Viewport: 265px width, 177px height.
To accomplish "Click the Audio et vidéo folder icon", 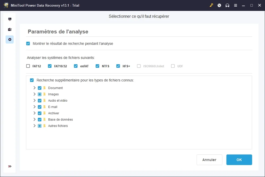I will (45, 101).
